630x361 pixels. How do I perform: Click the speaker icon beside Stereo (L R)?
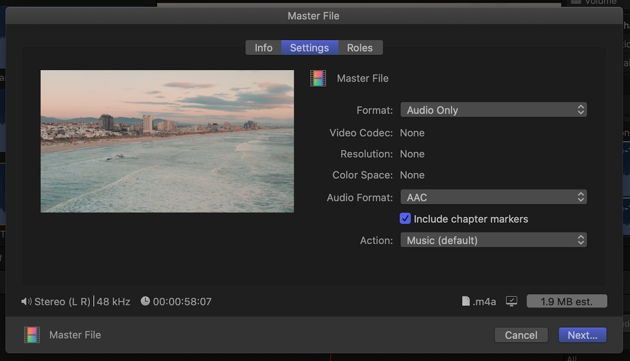[x=26, y=301]
